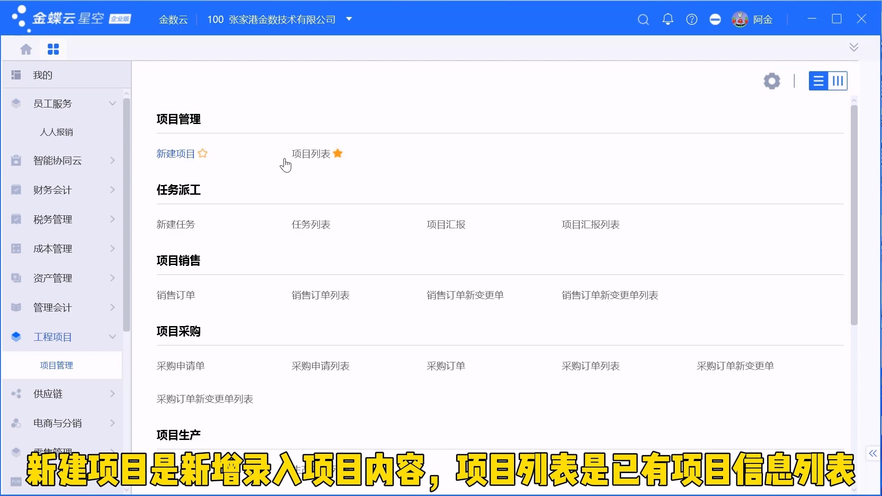Open 项目列表 link
This screenshot has width=882, height=496.
pyautogui.click(x=311, y=154)
